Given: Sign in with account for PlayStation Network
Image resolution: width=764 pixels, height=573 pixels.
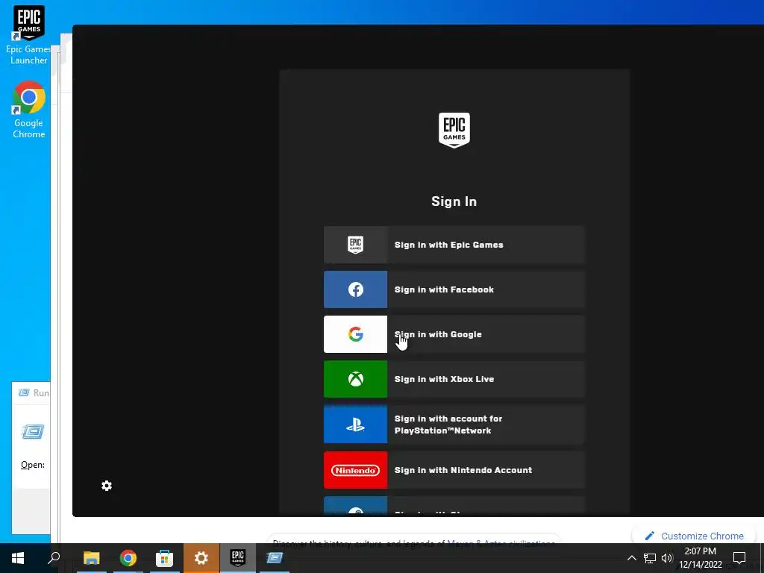Looking at the screenshot, I should 454,425.
